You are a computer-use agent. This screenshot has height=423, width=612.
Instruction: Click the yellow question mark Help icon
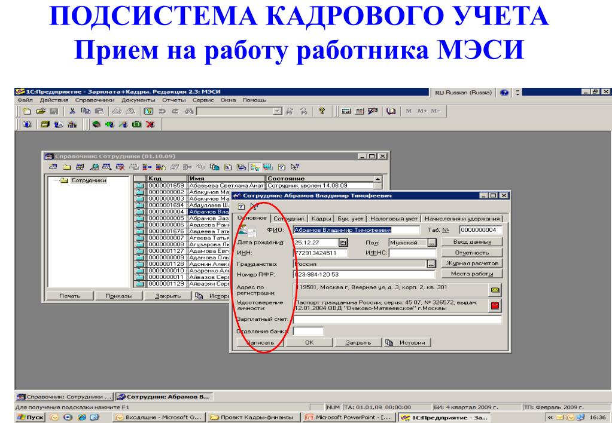[x=322, y=111]
